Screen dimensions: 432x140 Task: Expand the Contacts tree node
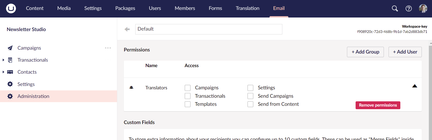(3, 72)
